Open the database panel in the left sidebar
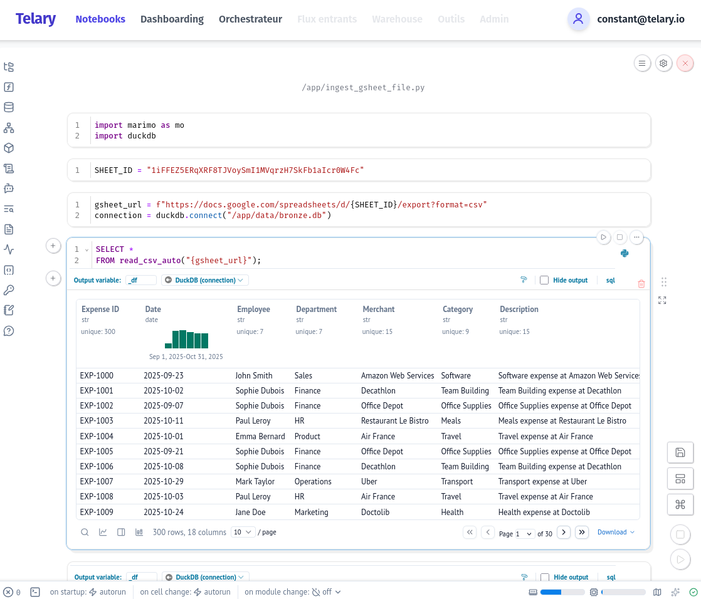The image size is (701, 599). [x=9, y=107]
